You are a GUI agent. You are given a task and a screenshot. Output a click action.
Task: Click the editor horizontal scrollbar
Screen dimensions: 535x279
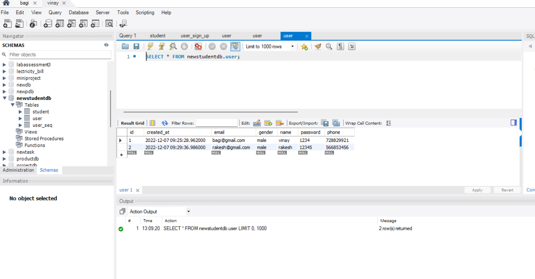[210, 112]
